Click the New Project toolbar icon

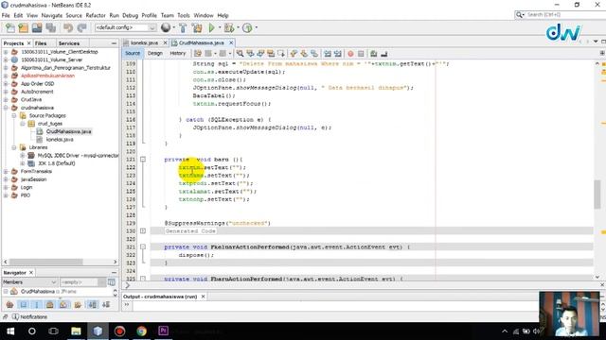click(23, 27)
